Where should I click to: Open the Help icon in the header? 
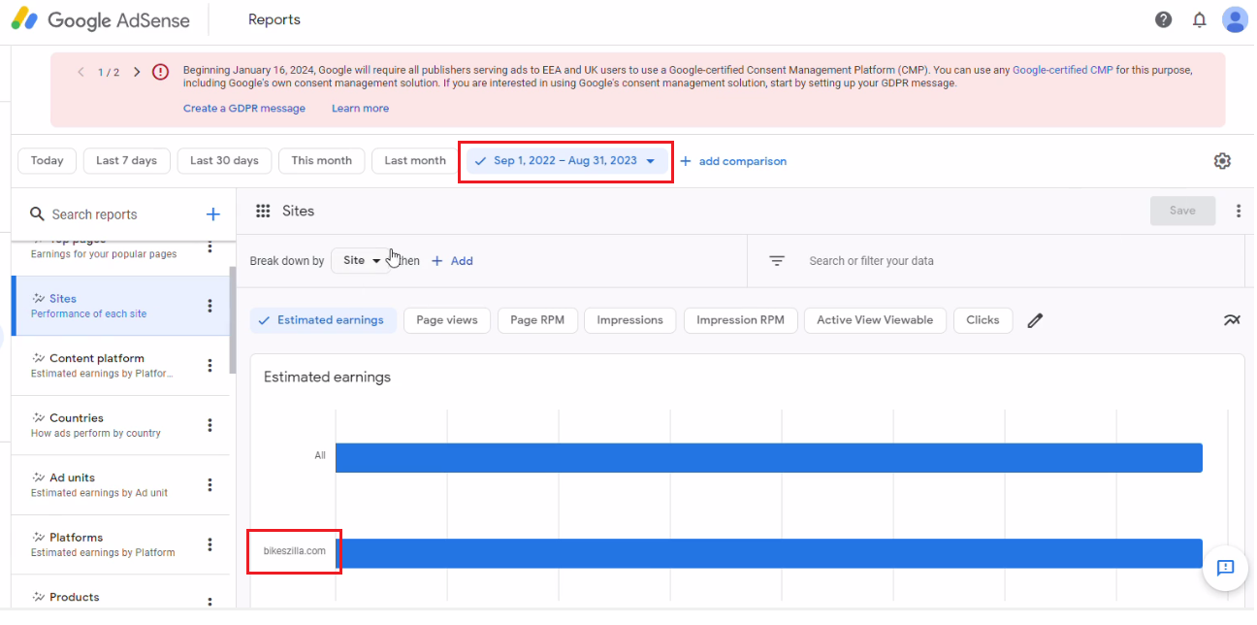pos(1164,19)
